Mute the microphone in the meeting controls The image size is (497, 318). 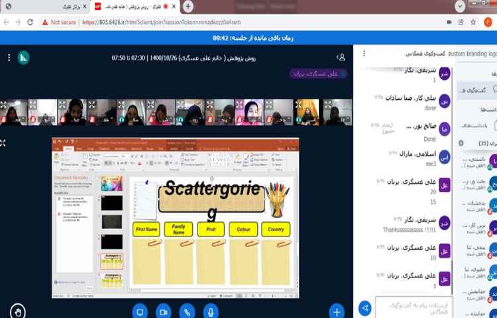[211, 312]
